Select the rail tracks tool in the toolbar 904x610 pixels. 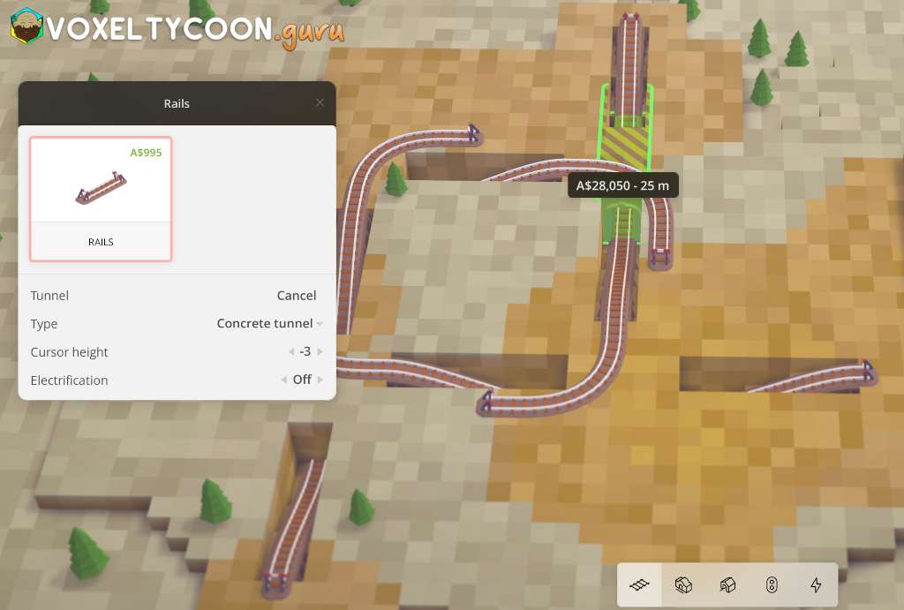point(640,584)
